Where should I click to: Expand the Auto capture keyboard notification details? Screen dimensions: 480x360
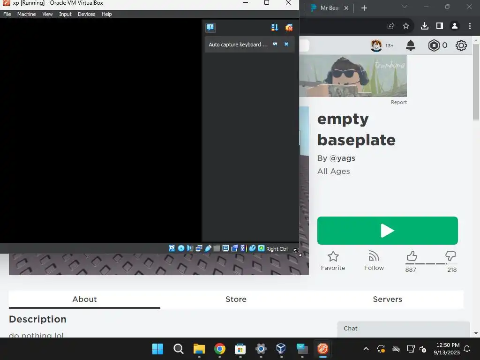click(x=275, y=45)
